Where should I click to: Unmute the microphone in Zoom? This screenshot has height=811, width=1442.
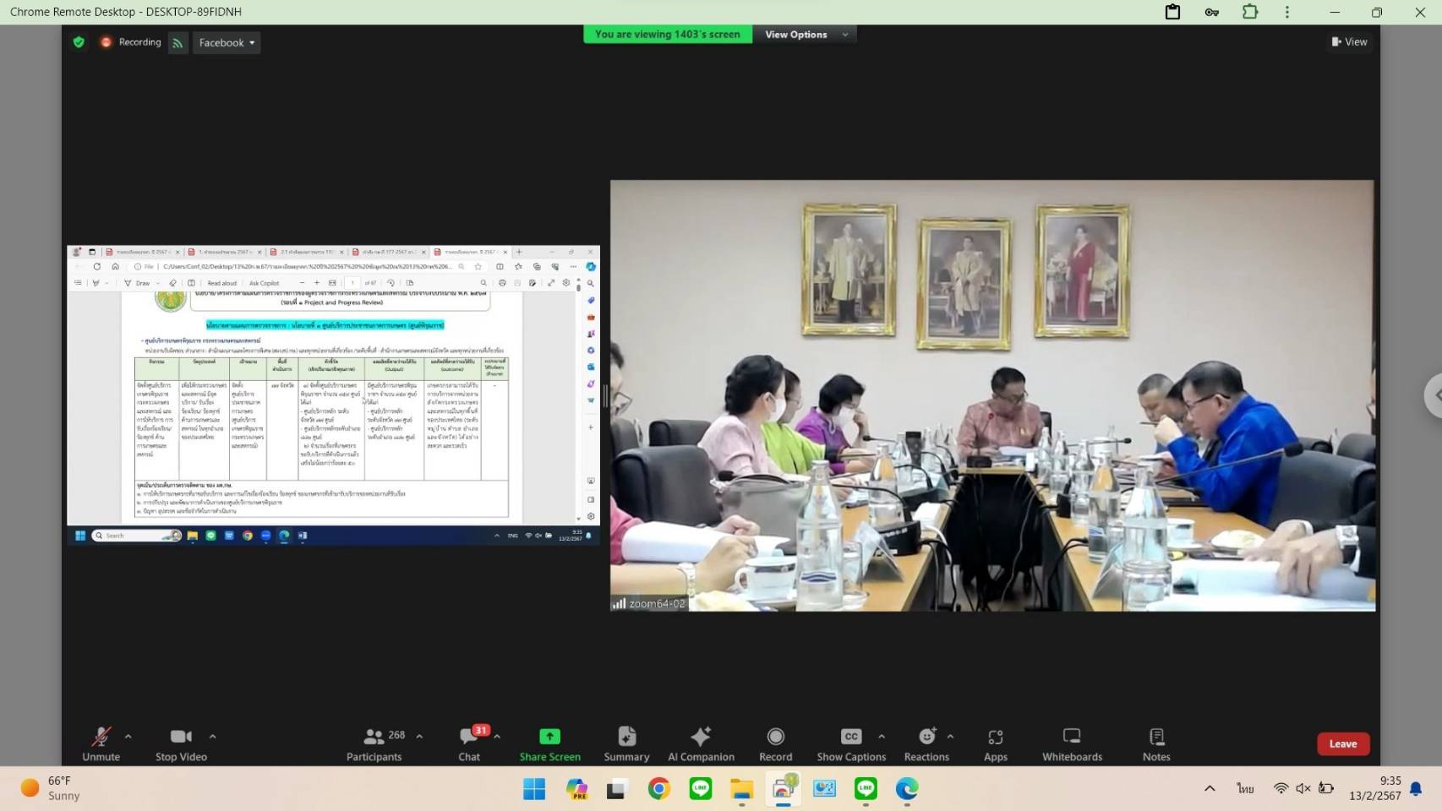tap(101, 743)
